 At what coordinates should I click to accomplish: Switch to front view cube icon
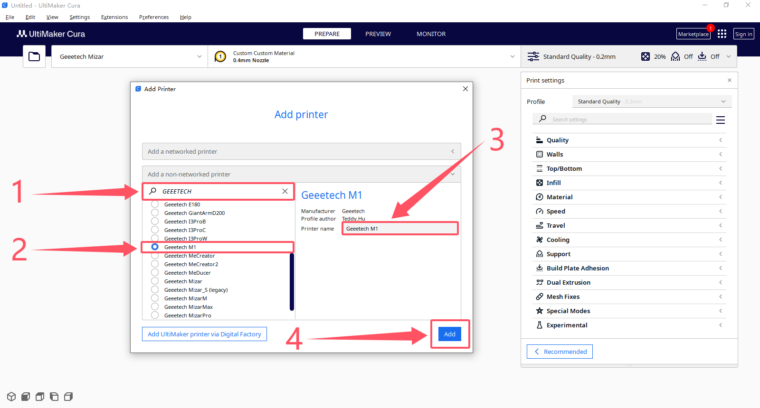(26, 397)
